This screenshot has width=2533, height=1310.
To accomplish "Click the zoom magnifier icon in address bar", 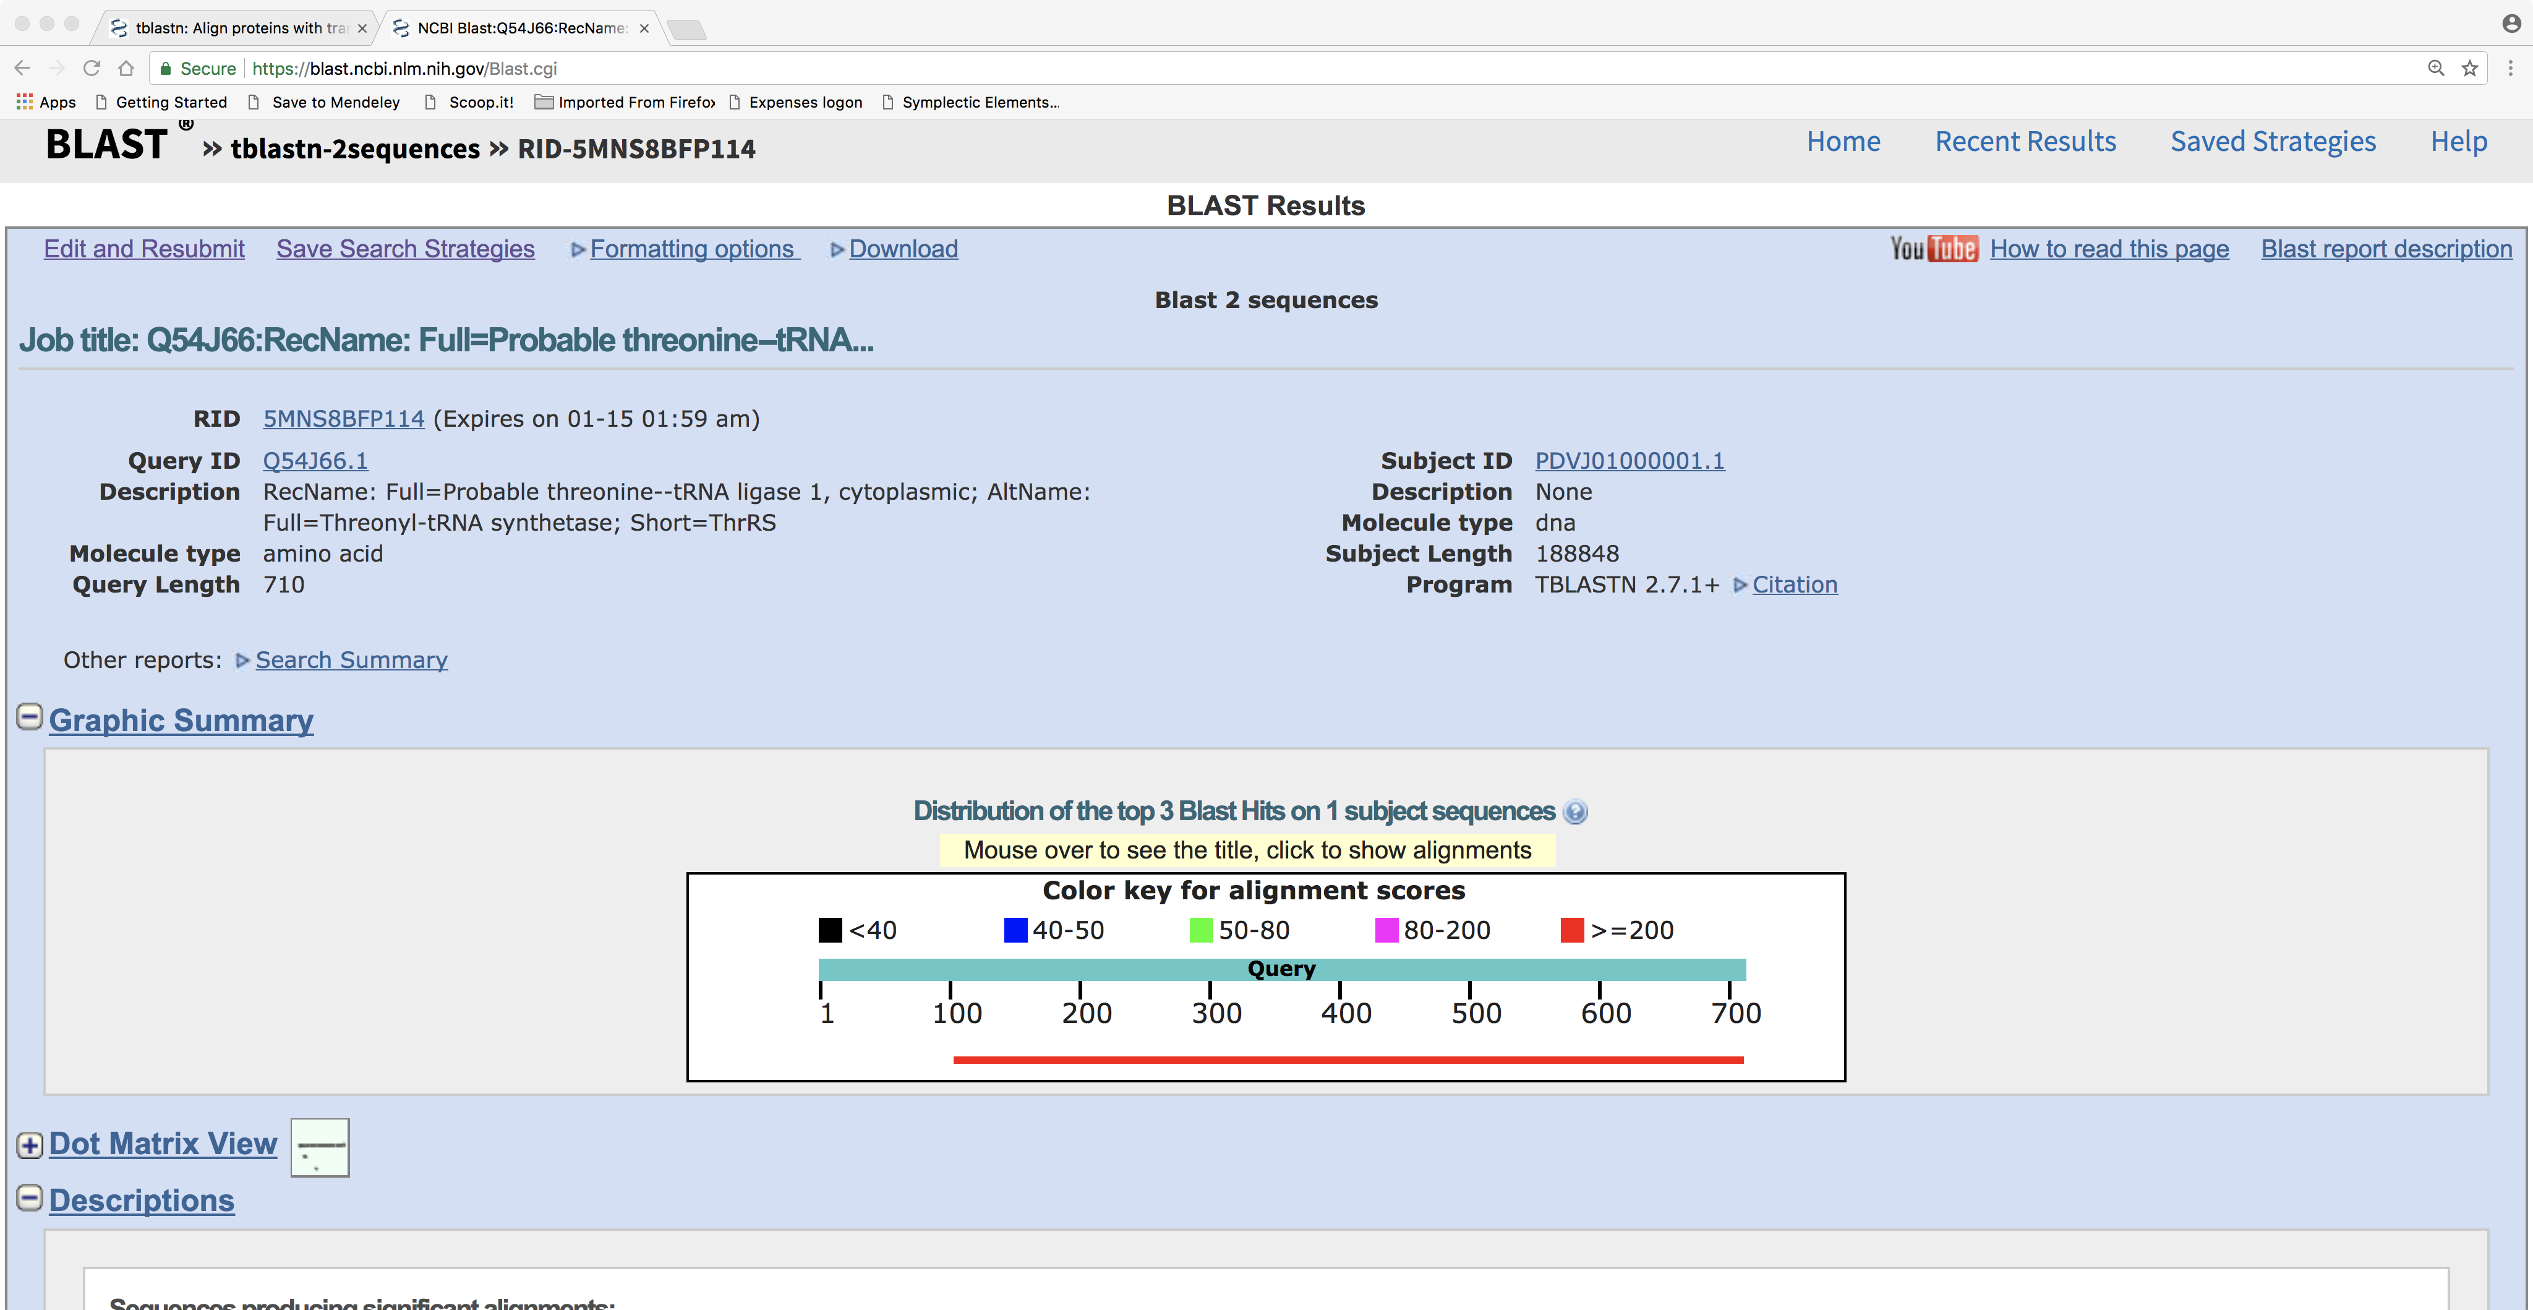I will coord(2436,68).
